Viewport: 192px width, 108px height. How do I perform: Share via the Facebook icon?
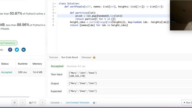coord(10,49)
